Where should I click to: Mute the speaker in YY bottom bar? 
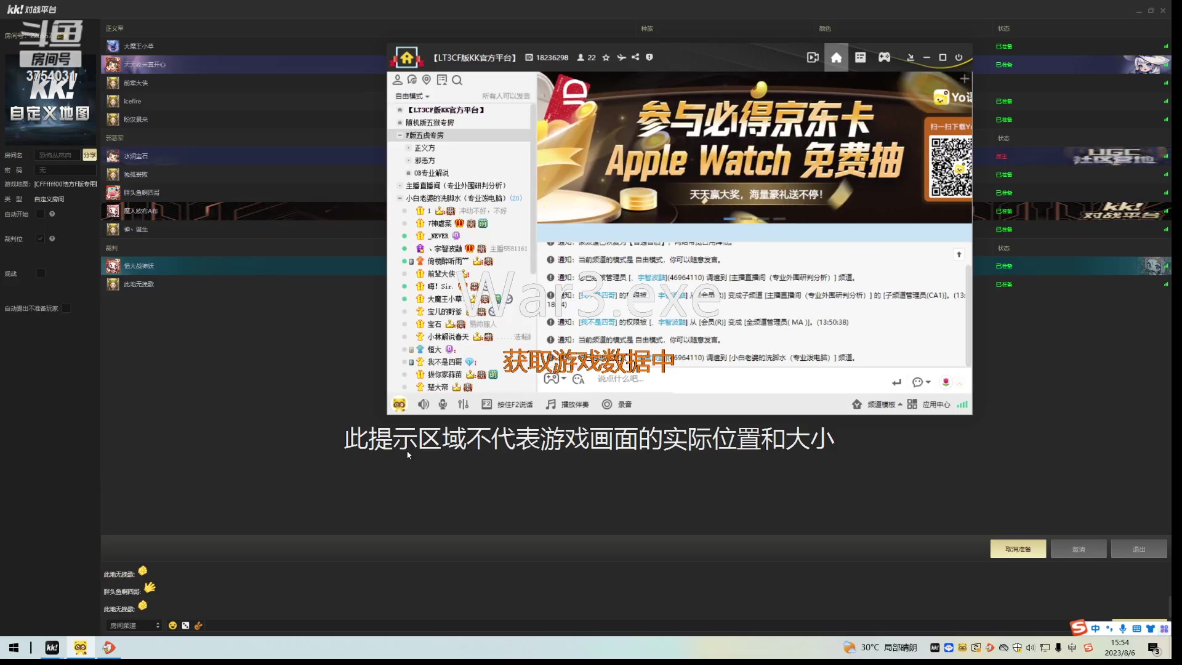423,404
